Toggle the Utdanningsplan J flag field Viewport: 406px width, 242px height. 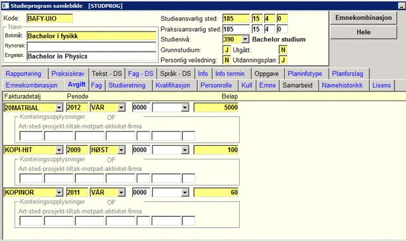coord(283,60)
